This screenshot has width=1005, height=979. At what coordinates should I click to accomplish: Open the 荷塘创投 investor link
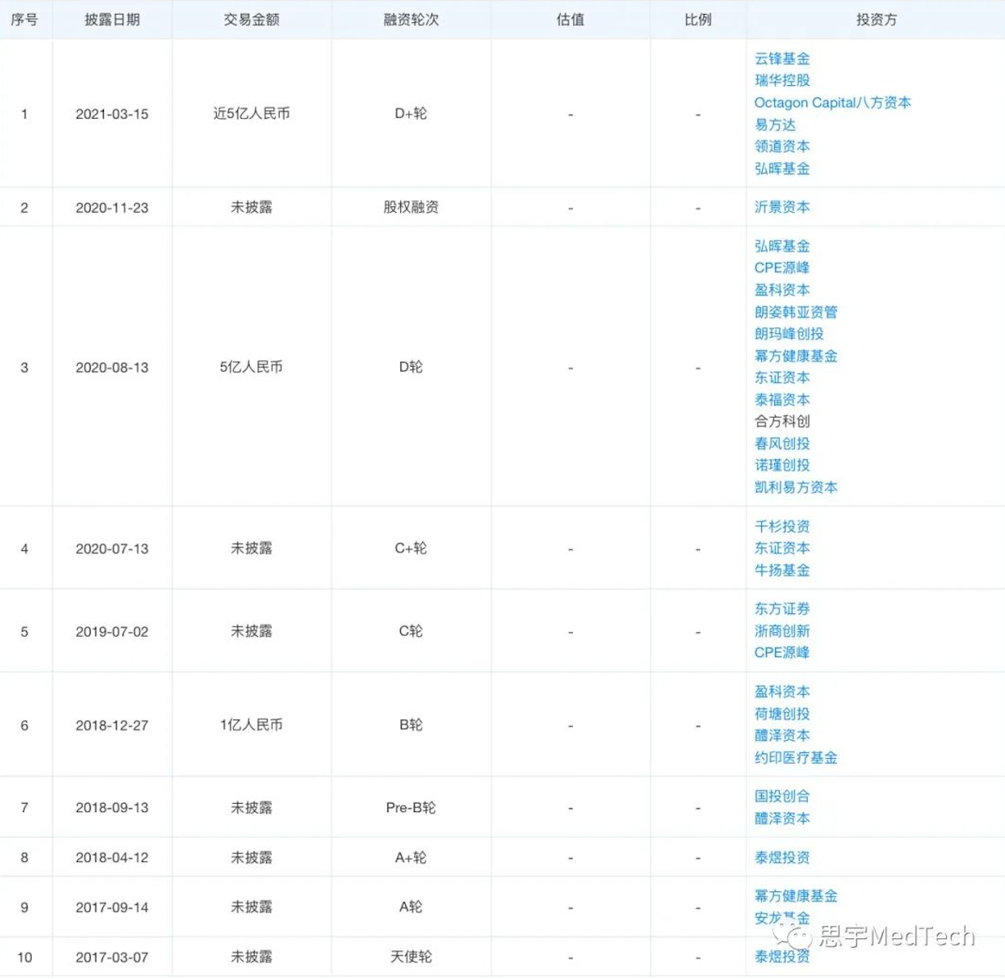(x=782, y=714)
